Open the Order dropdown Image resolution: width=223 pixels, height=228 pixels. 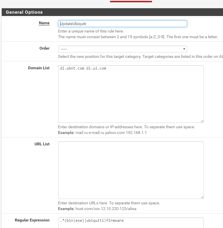pyautogui.click(x=123, y=49)
